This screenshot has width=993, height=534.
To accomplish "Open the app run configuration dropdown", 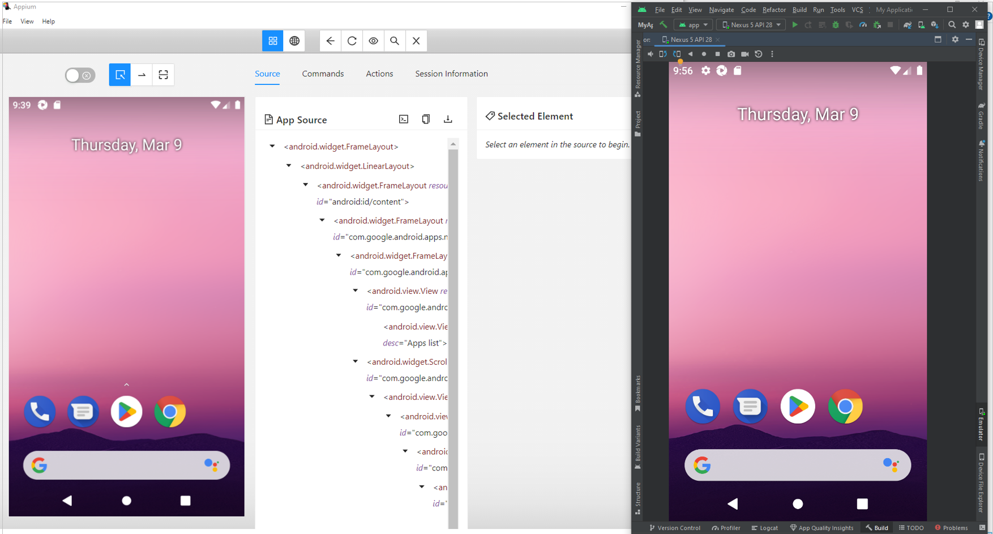I will click(694, 25).
